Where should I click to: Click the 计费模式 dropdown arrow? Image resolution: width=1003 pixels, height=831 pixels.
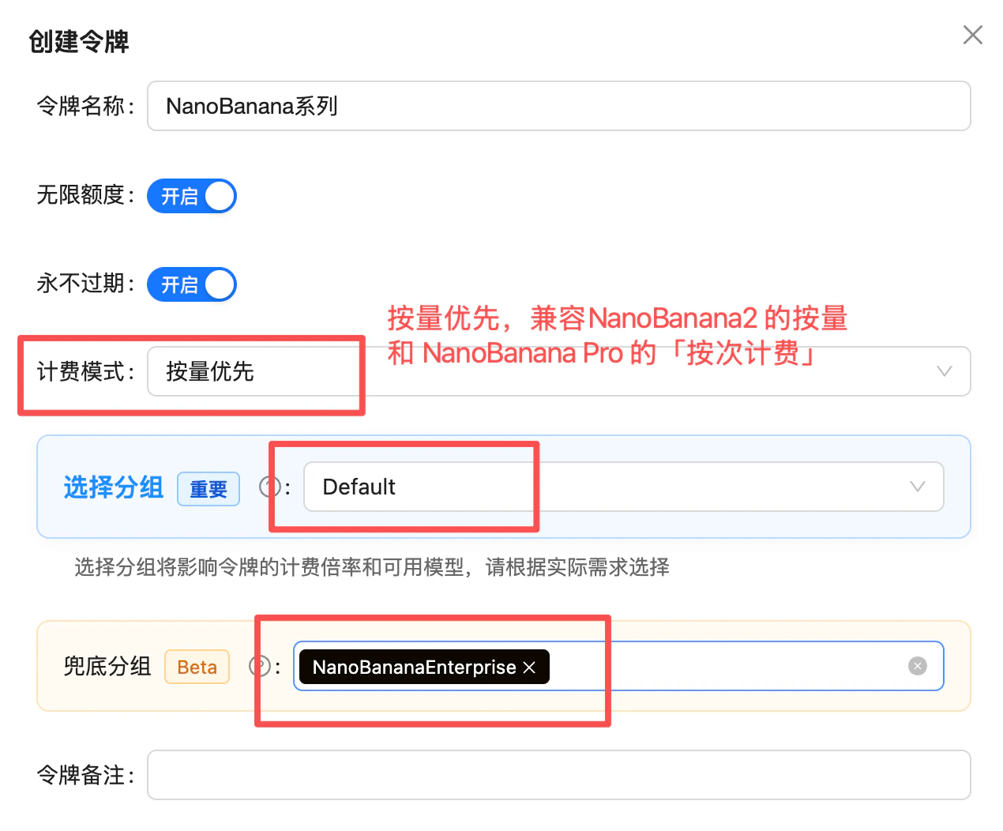tap(944, 371)
